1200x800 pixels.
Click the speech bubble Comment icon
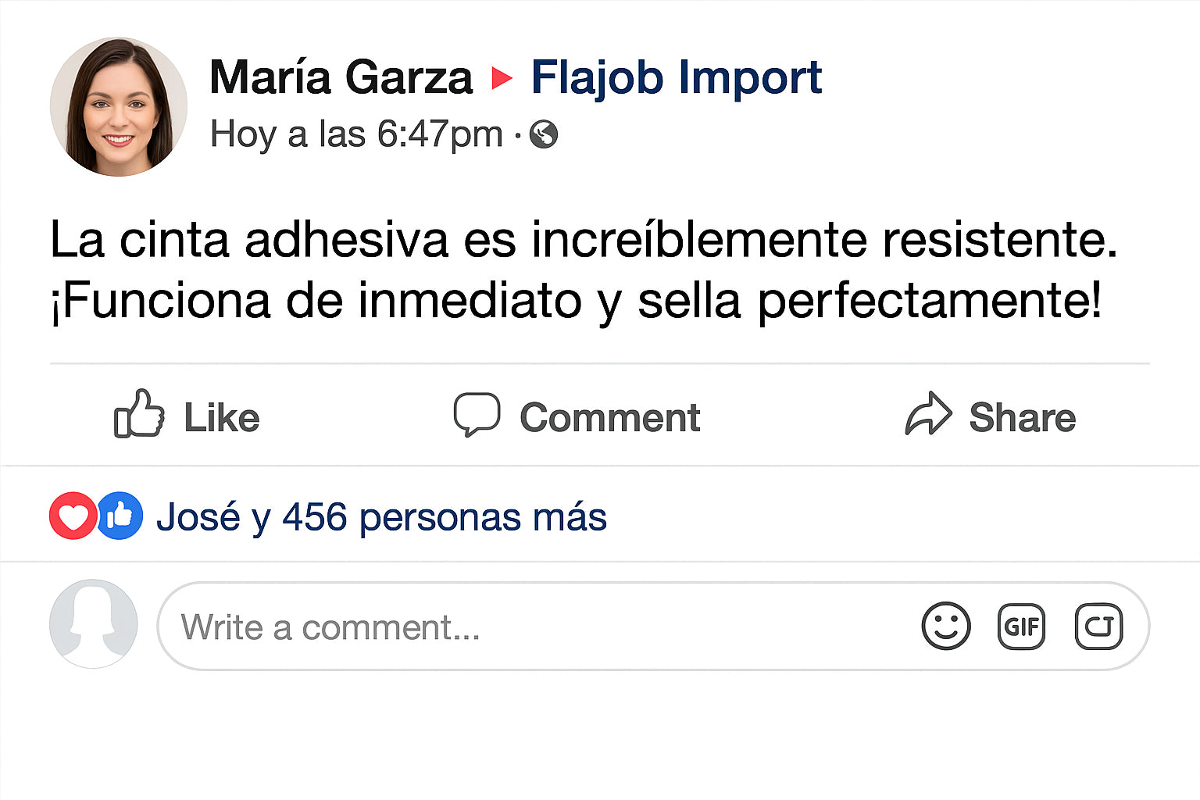coord(477,413)
